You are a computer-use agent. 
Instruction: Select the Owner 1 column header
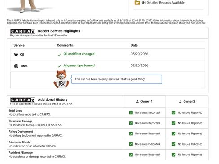pyautogui.click(x=144, y=101)
